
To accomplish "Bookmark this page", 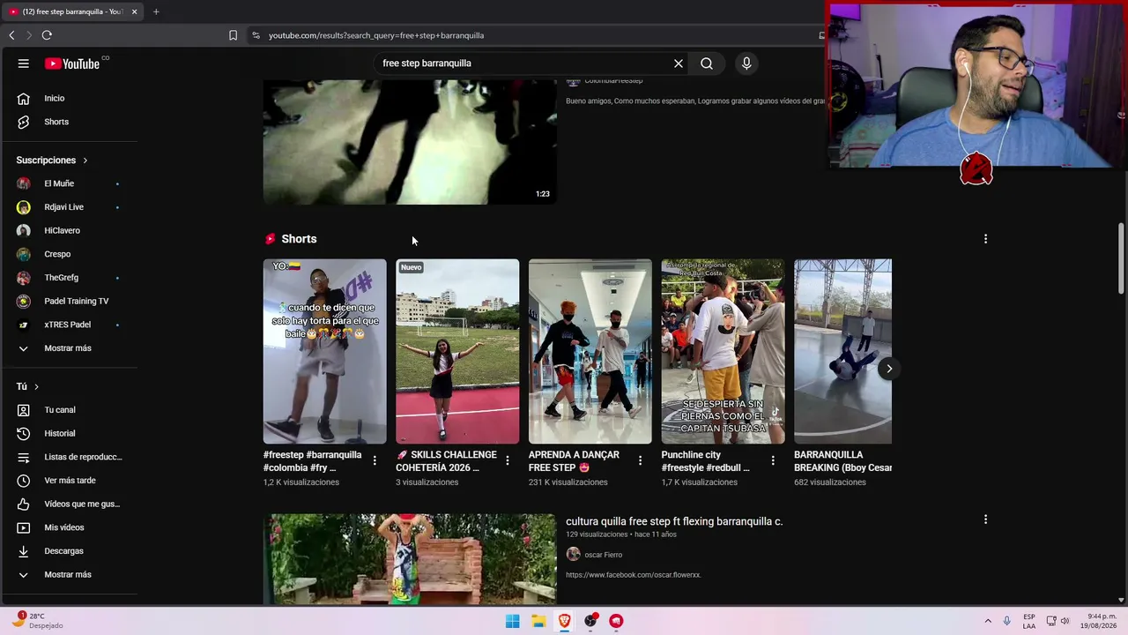I will pos(233,35).
